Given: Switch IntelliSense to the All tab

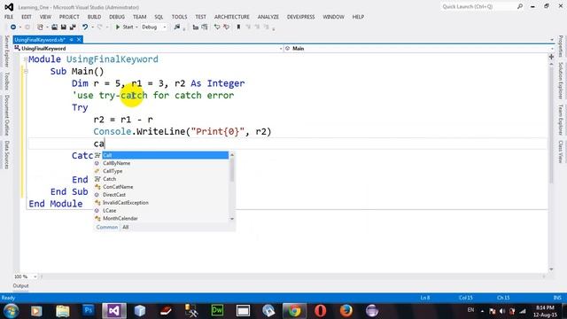Looking at the screenshot, I should tap(126, 227).
